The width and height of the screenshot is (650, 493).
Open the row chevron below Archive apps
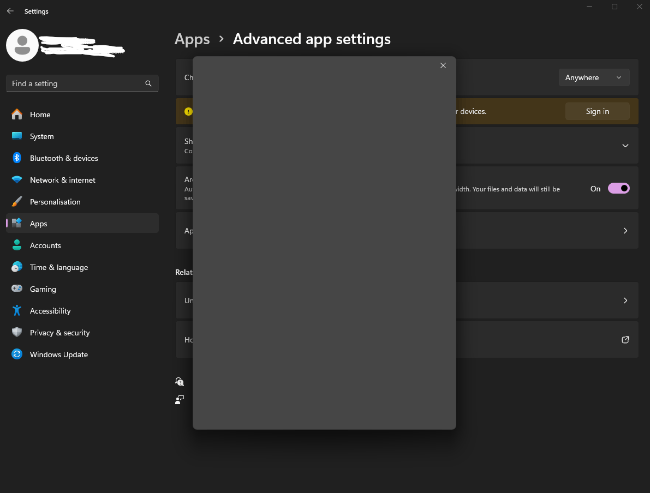pyautogui.click(x=625, y=231)
